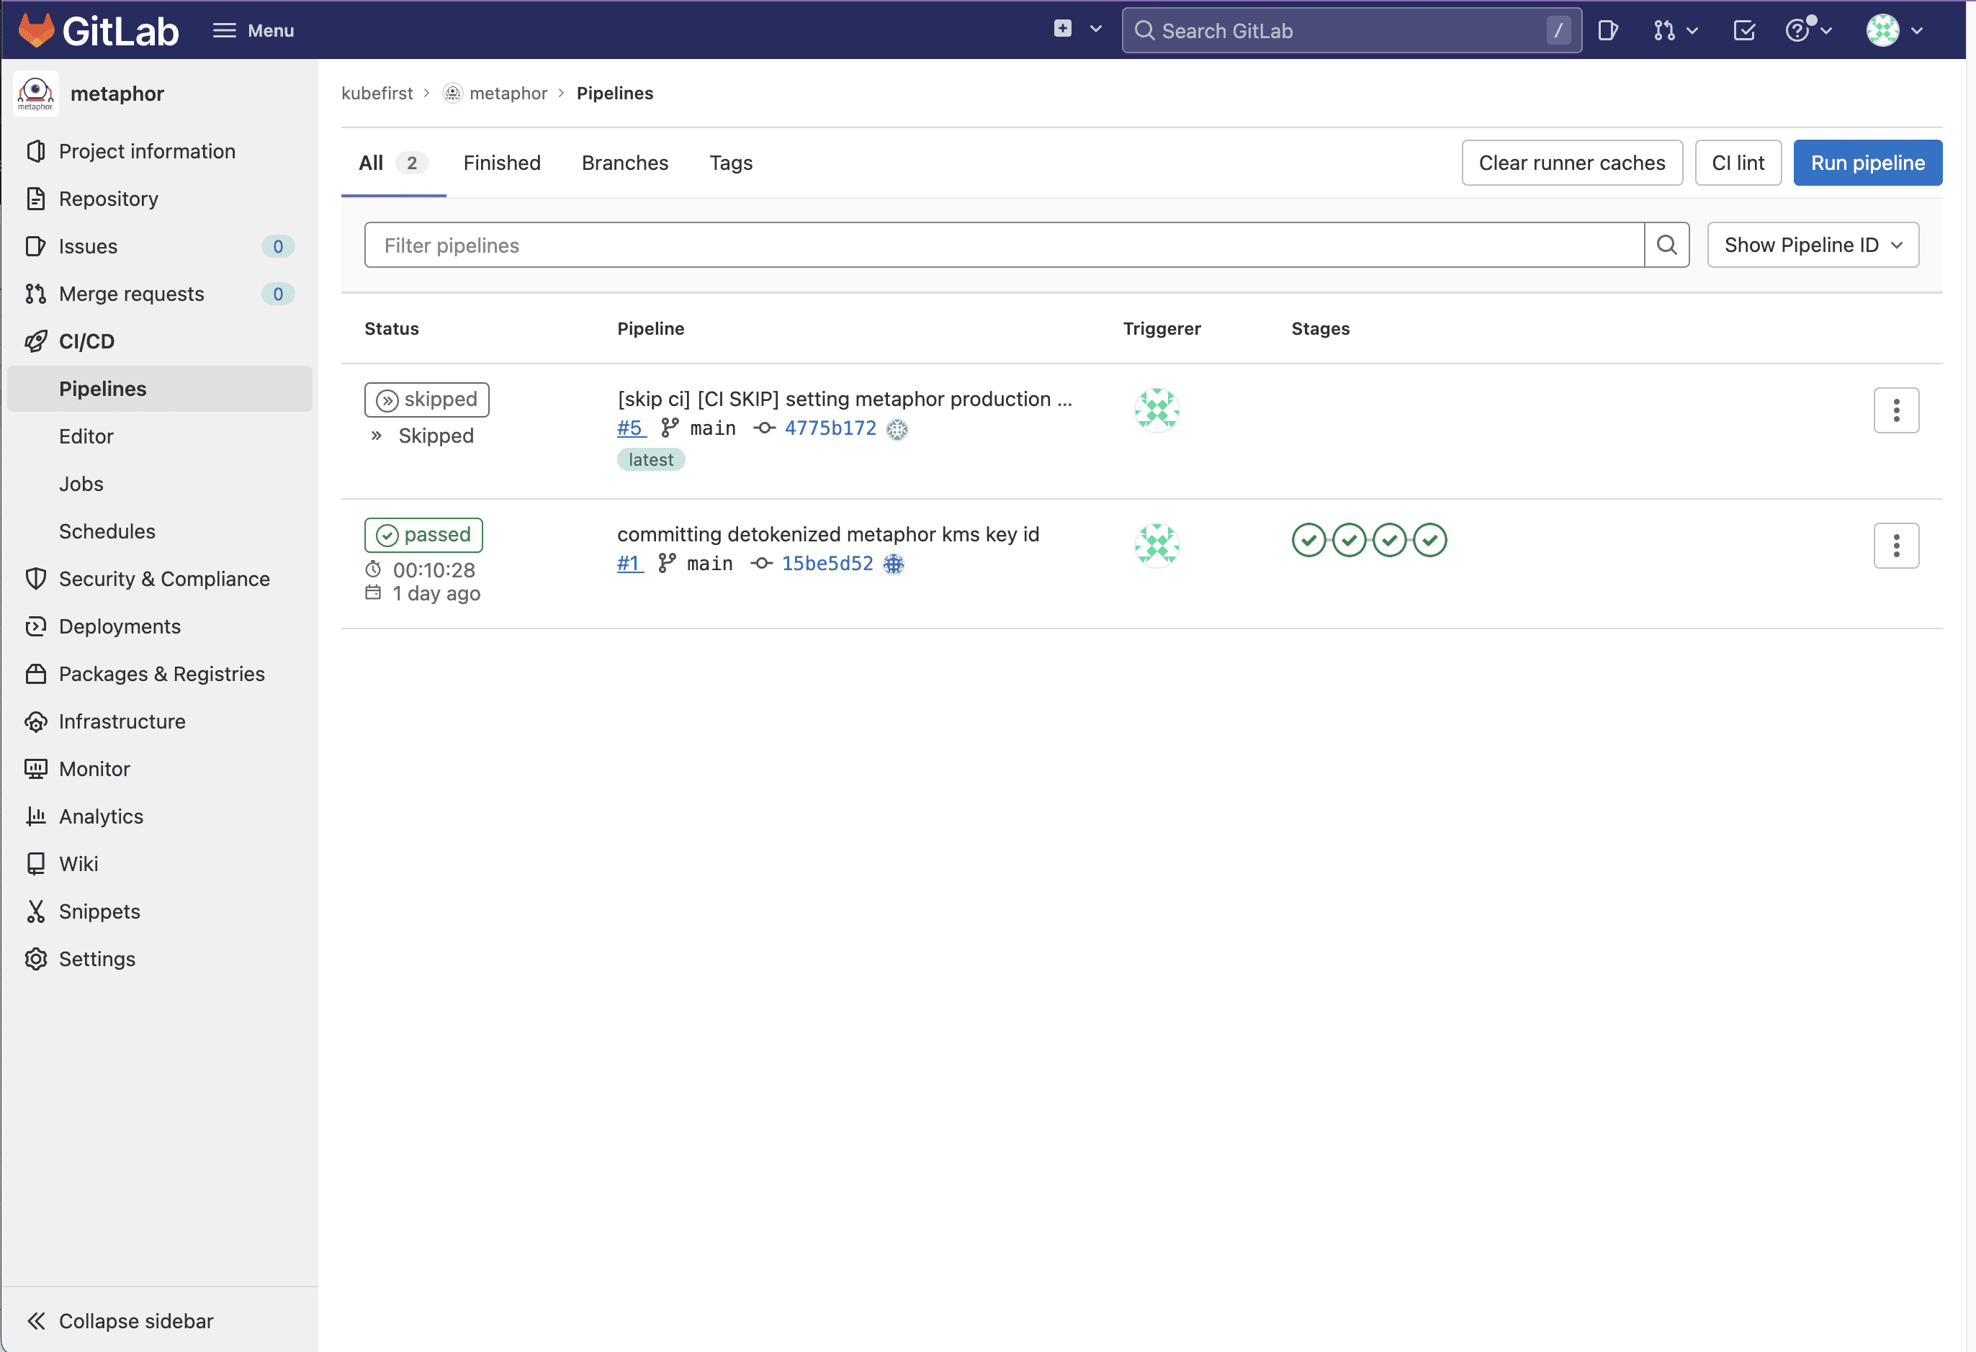Click commit author avatar beside 15be5d52
1976x1352 pixels.
click(x=894, y=564)
